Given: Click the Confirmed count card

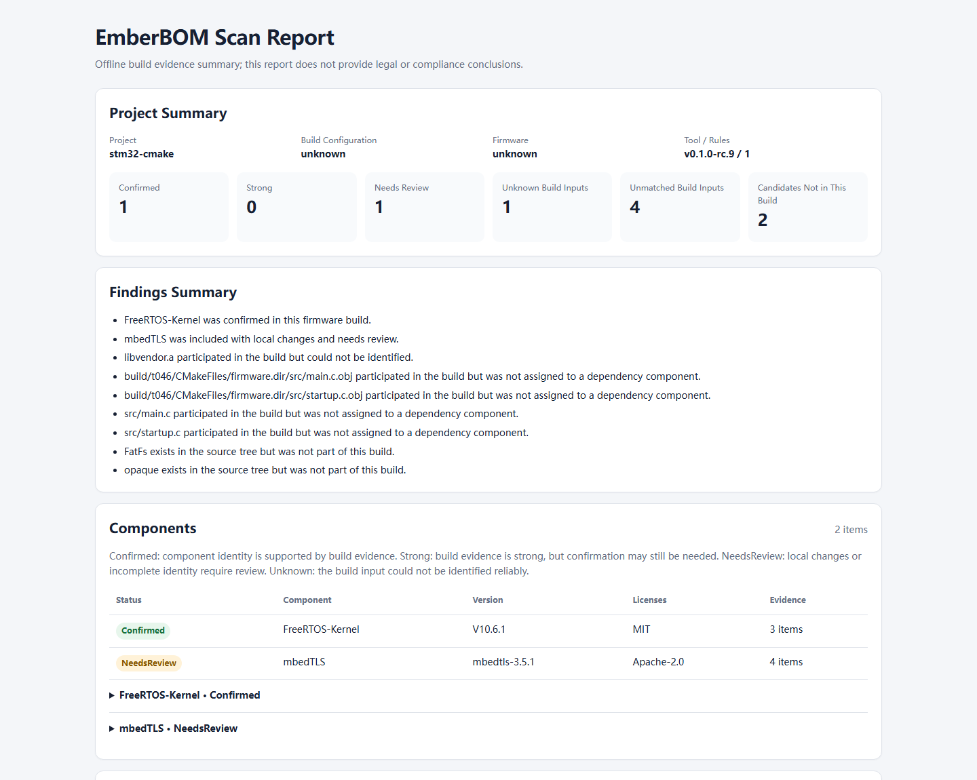Looking at the screenshot, I should (169, 207).
